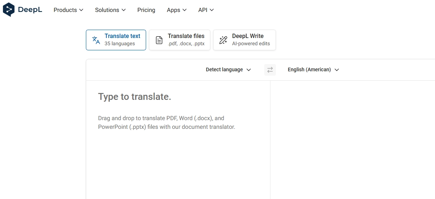Expand the Products chevron arrow

[x=81, y=10]
